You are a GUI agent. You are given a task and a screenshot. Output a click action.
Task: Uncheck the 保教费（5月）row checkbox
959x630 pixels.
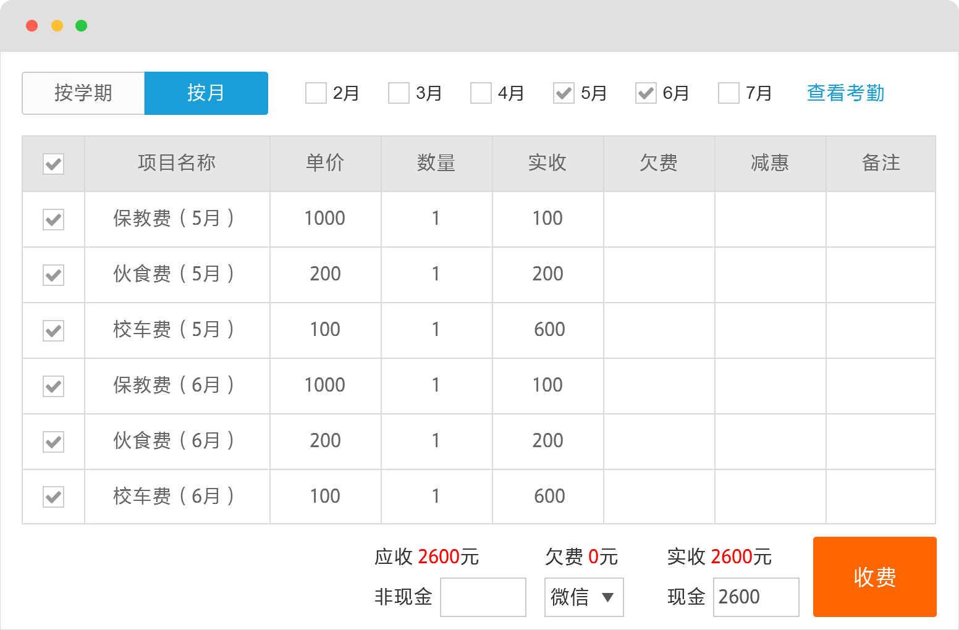[x=54, y=219]
